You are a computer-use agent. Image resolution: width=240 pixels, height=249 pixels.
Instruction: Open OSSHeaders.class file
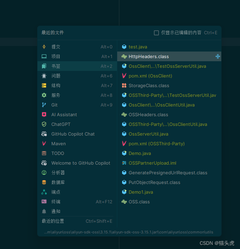(x=169, y=115)
